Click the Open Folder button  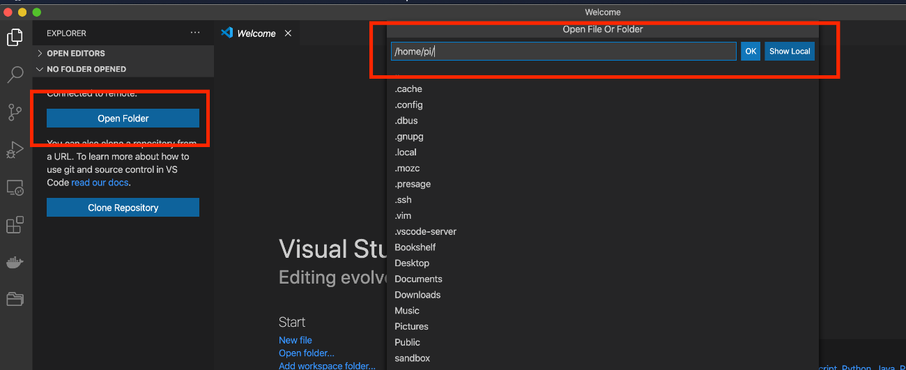pos(123,118)
